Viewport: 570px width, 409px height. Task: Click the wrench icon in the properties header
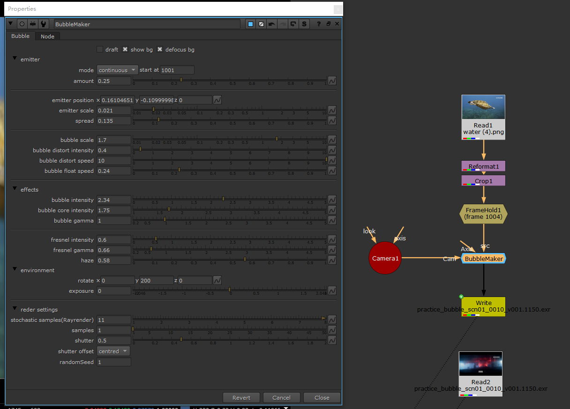(x=44, y=24)
